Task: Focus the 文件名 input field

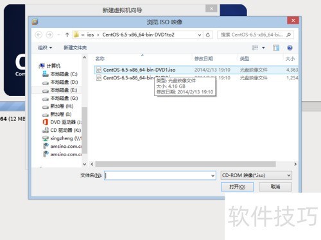Action: pyautogui.click(x=160, y=175)
